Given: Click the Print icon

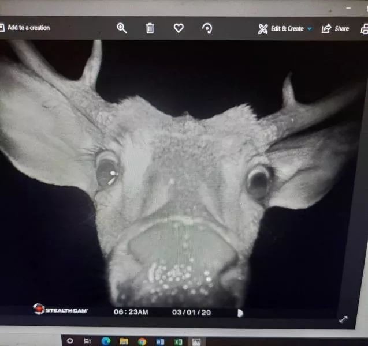Looking at the screenshot, I should [364, 29].
